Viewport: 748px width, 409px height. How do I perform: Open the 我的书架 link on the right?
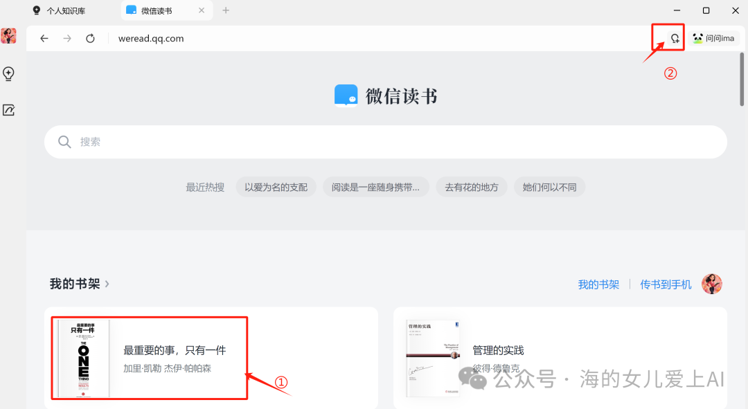coord(598,284)
